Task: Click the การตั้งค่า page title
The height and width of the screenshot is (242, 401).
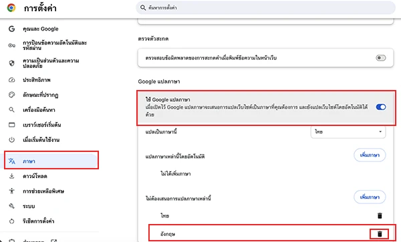Action: click(x=40, y=8)
